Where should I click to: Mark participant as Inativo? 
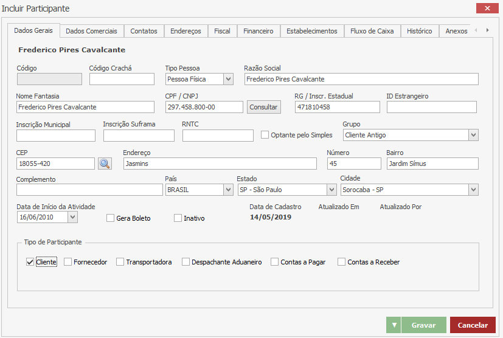pyautogui.click(x=178, y=218)
